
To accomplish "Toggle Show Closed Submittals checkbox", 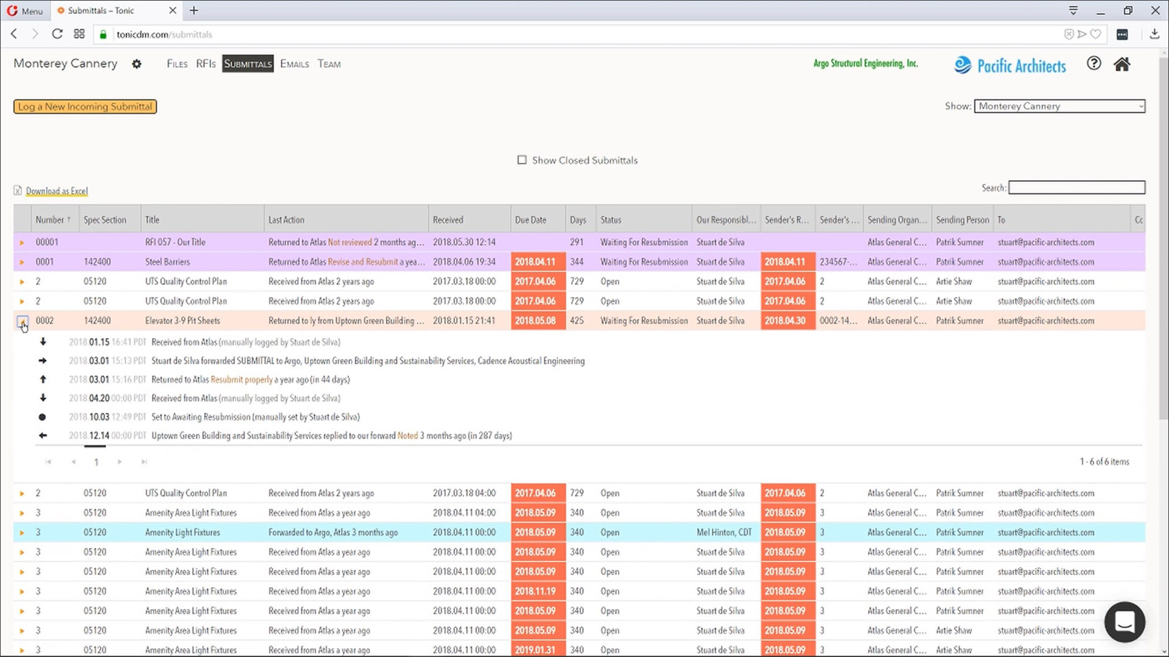I will pos(522,160).
